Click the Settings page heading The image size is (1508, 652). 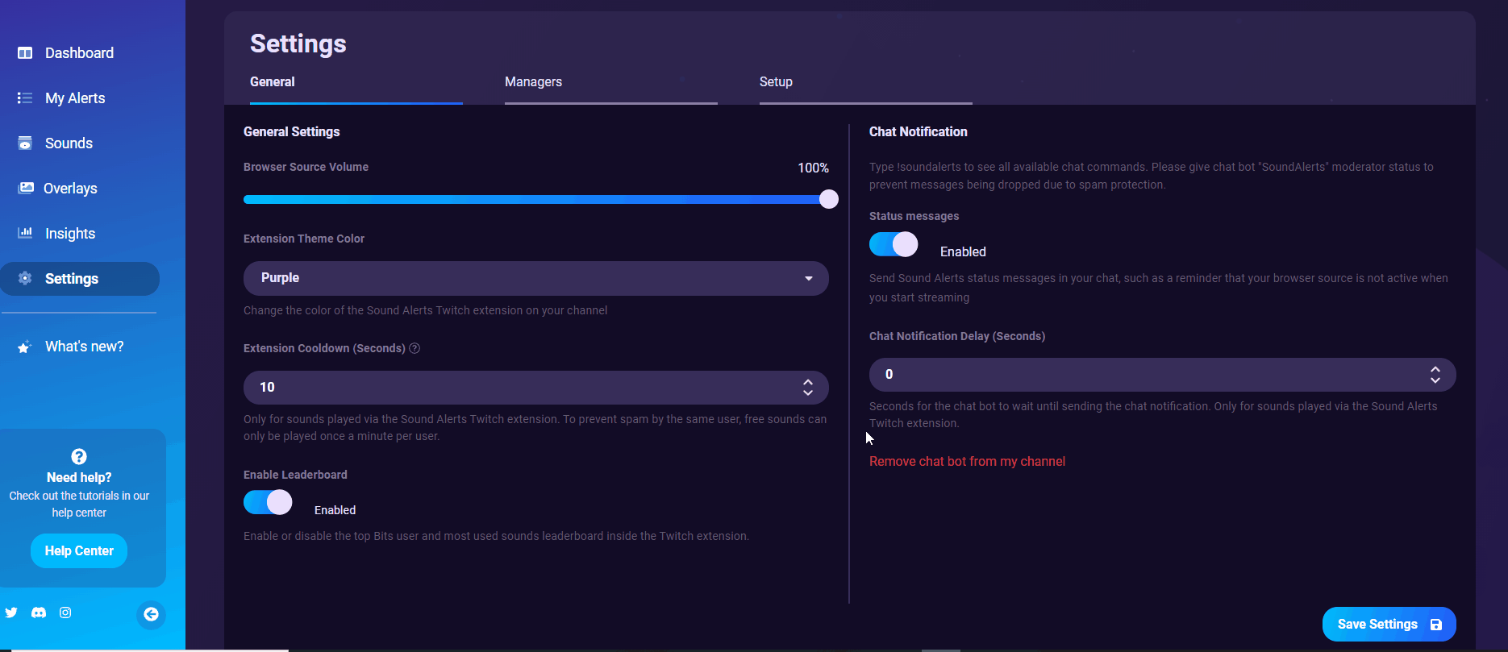(298, 44)
